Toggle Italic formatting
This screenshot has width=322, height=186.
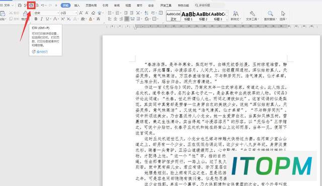click(41, 19)
